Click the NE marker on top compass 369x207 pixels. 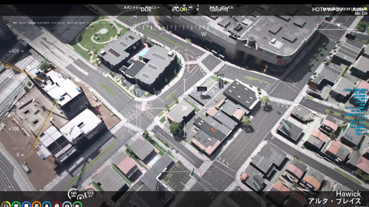pos(191,7)
